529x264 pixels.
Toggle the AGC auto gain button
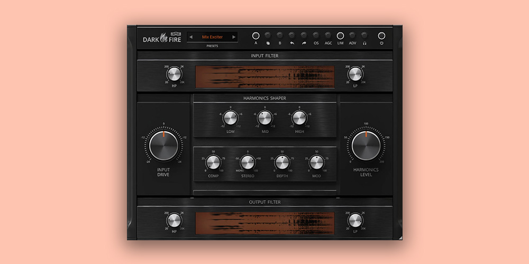pos(329,35)
